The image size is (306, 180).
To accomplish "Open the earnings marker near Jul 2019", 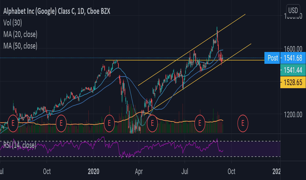I will pyautogui.click(x=13, y=123).
